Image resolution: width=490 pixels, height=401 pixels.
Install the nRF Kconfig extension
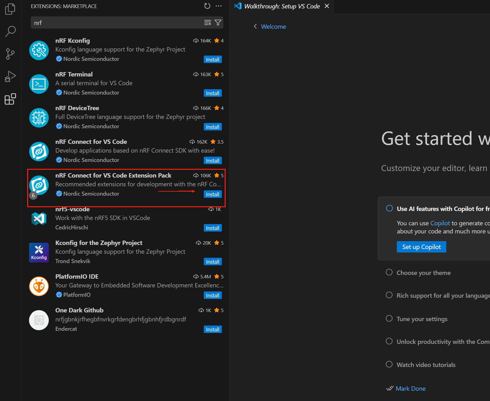pyautogui.click(x=212, y=60)
